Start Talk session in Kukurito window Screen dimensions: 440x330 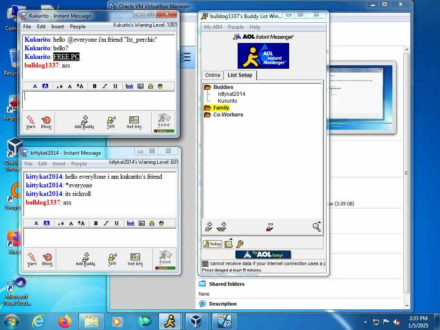[111, 122]
